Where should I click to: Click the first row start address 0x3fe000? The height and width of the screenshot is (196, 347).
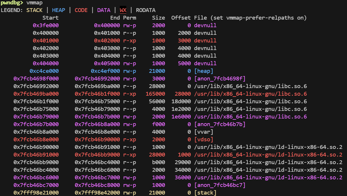(46, 25)
